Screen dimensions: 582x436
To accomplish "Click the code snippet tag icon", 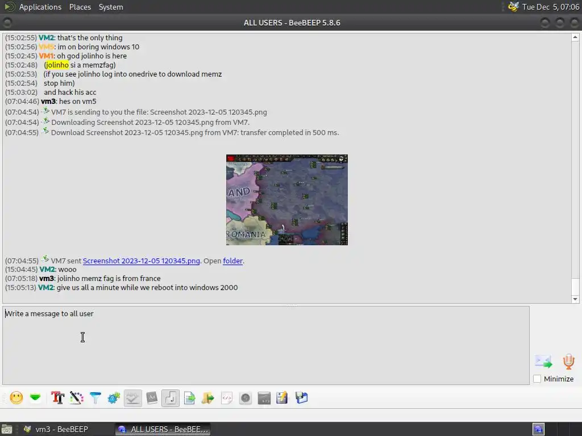I will click(x=227, y=398).
